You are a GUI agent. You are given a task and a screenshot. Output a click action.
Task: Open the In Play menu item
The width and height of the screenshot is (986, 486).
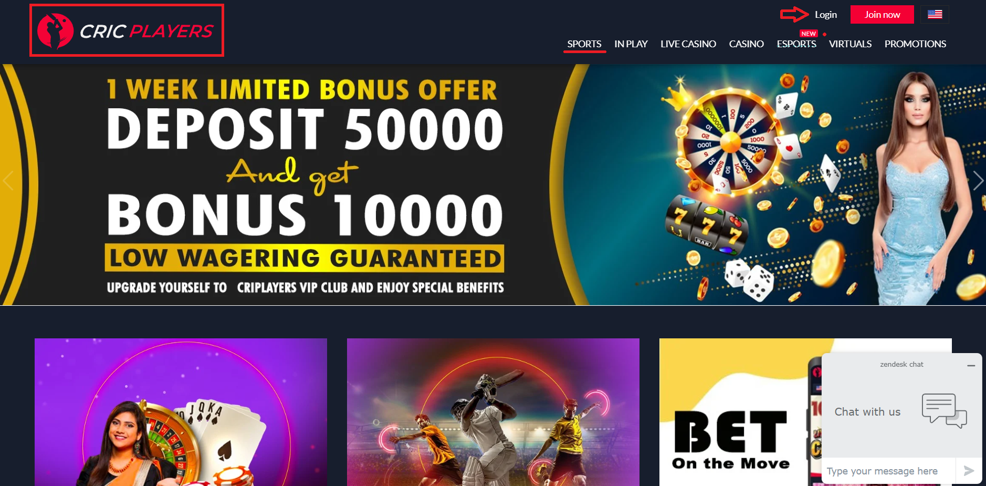pyautogui.click(x=631, y=44)
